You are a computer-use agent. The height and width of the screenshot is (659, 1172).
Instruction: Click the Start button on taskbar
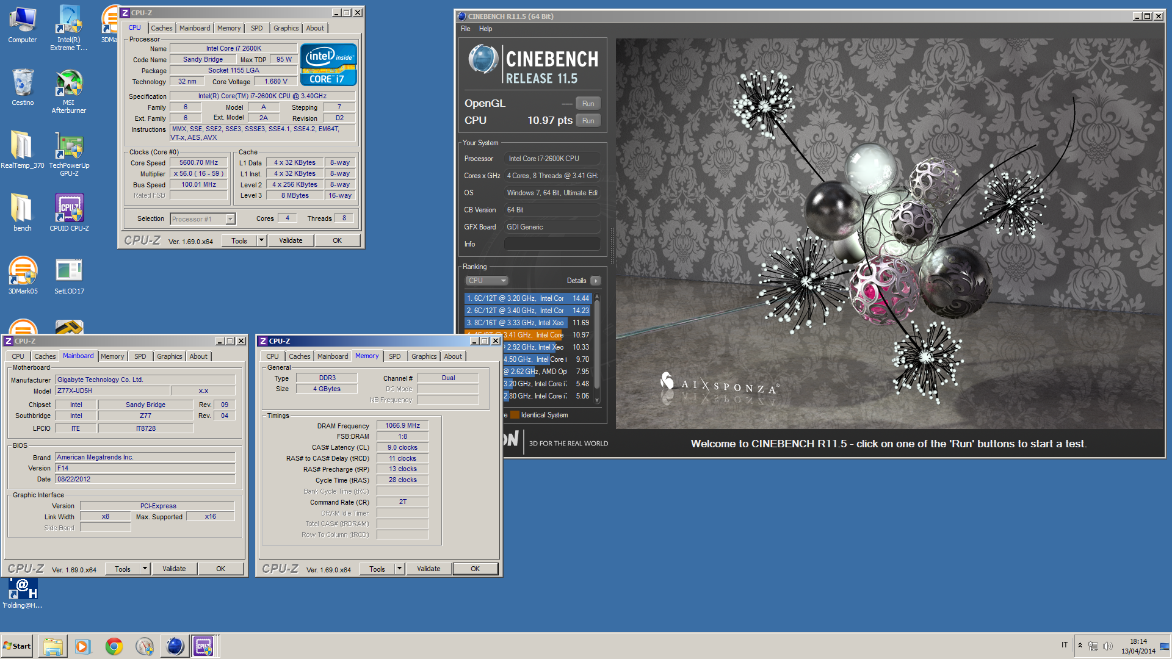point(17,646)
